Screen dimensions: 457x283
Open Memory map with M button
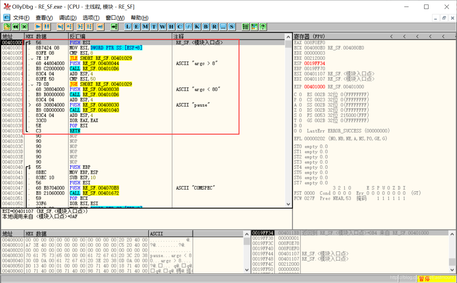click(x=145, y=27)
